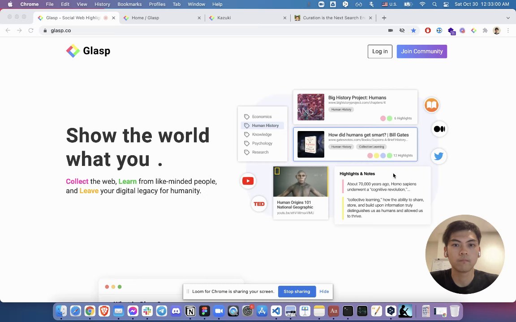This screenshot has width=516, height=322.
Task: Open a new tab with the plus button
Action: tap(384, 18)
